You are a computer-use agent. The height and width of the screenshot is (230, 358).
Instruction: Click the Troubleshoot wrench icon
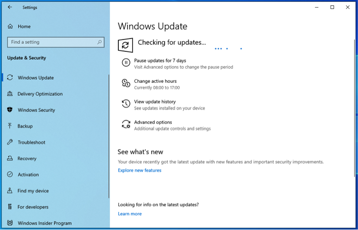pyautogui.click(x=10, y=142)
